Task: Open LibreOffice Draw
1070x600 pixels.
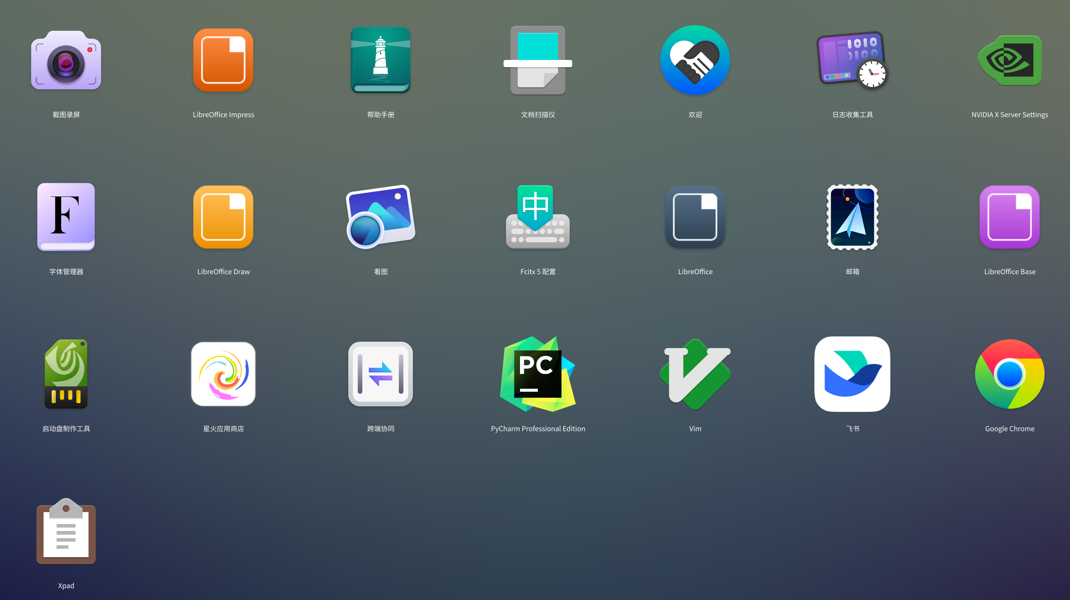Action: (223, 217)
